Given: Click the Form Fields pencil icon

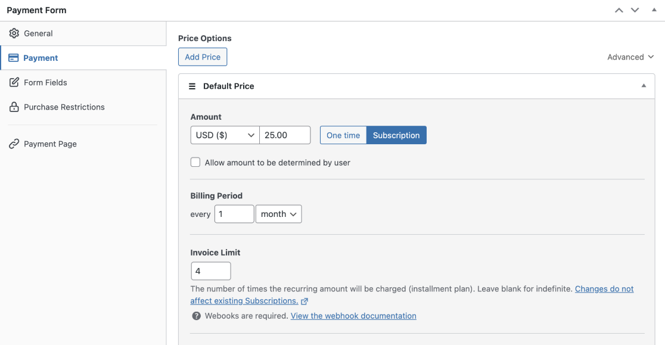Looking at the screenshot, I should (x=14, y=82).
